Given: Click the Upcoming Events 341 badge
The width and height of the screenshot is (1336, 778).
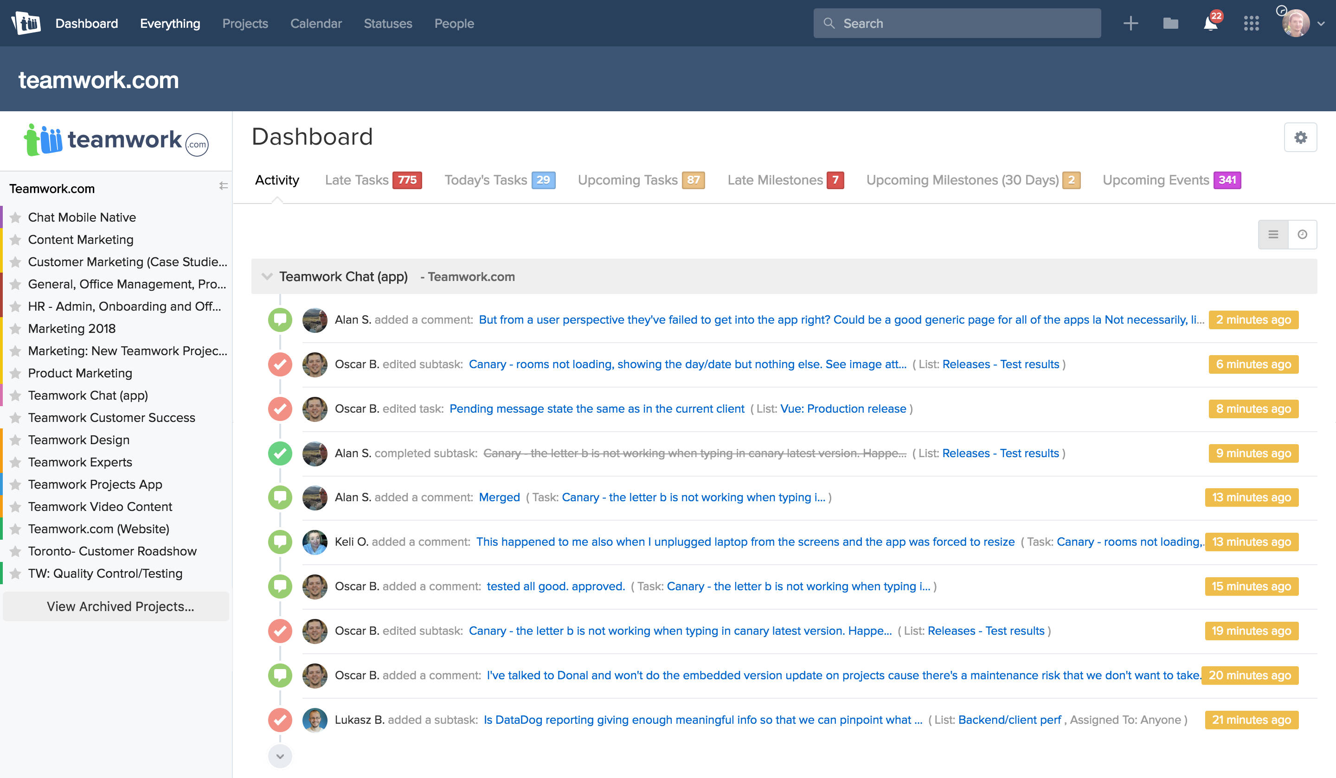Looking at the screenshot, I should [1227, 179].
